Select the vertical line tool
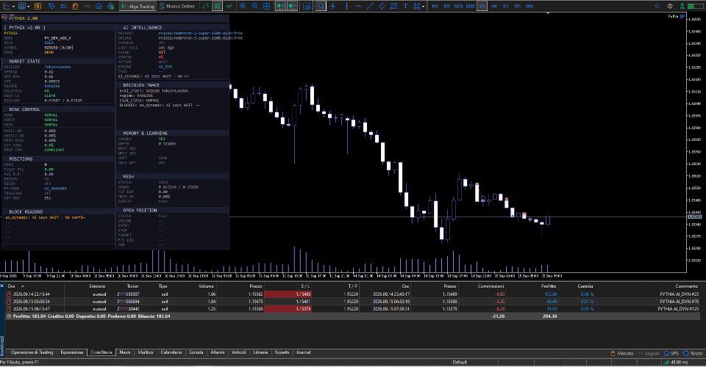The height and width of the screenshot is (367, 706). [x=346, y=7]
